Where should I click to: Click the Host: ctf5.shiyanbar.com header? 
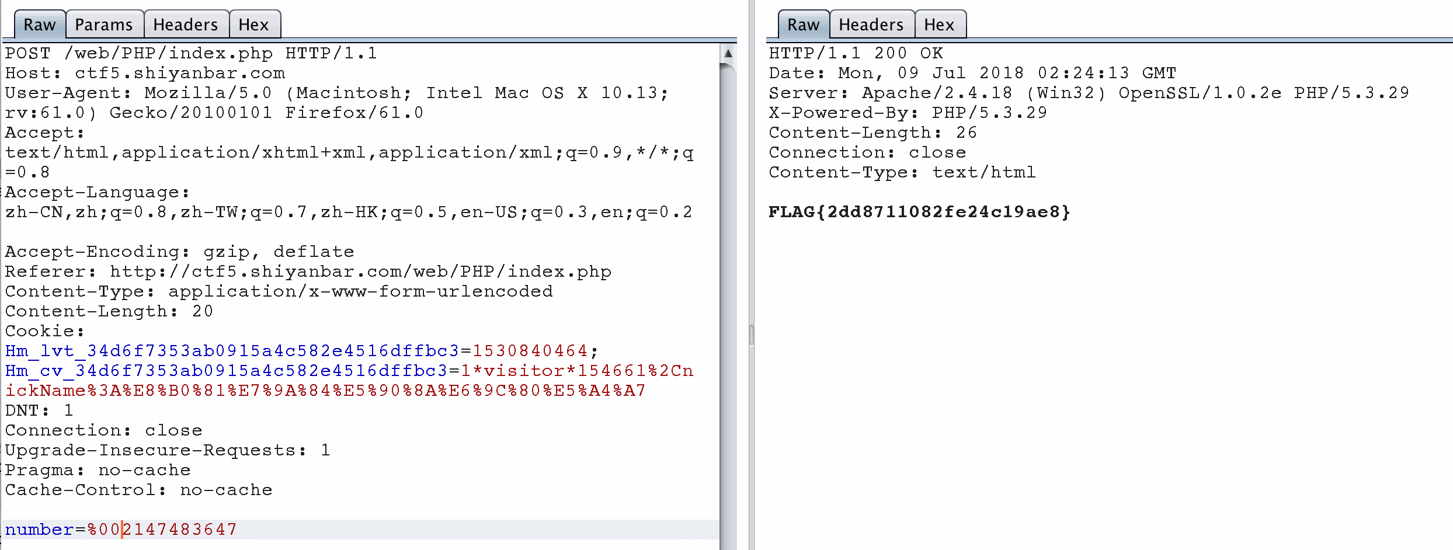(145, 73)
